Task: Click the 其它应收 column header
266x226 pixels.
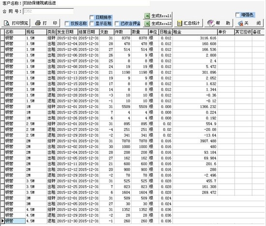Action: click(243, 32)
